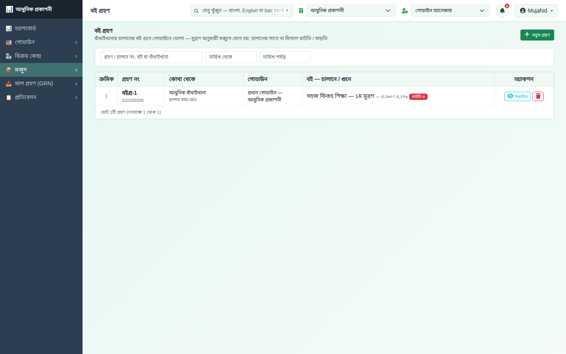This screenshot has width=566, height=354.
Task: Expand the মাল গ্রহণ (GRN) chevron
Action: pyautogui.click(x=76, y=84)
